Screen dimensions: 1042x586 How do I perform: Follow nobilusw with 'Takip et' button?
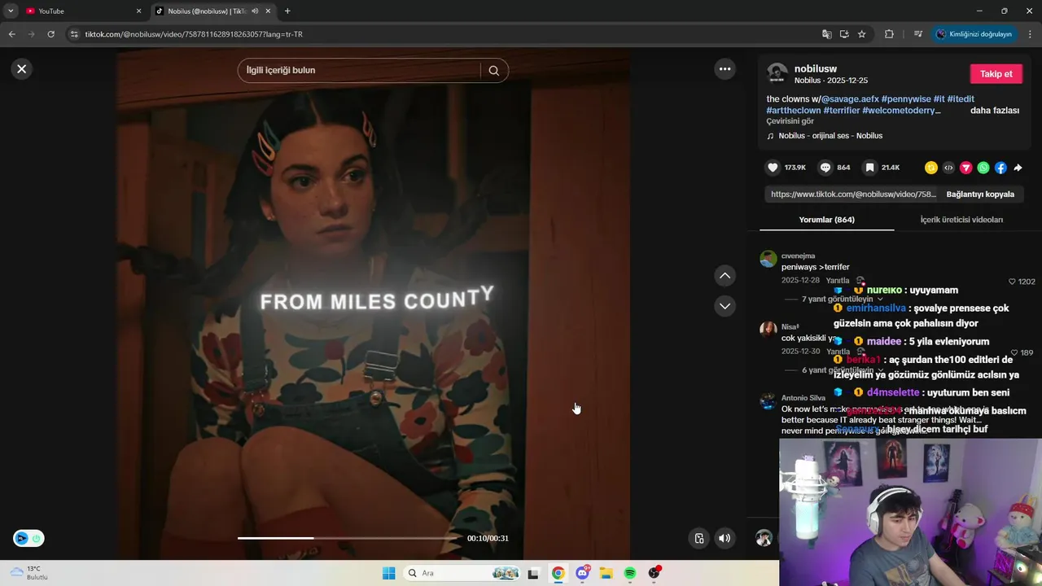[996, 74]
